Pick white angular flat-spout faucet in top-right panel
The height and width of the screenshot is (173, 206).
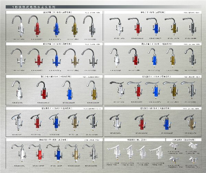(117, 26)
